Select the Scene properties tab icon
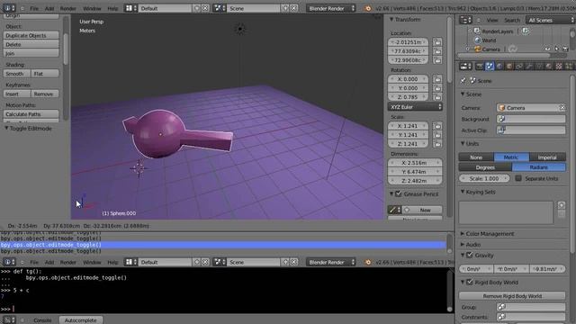The image size is (576, 324). 490,66
